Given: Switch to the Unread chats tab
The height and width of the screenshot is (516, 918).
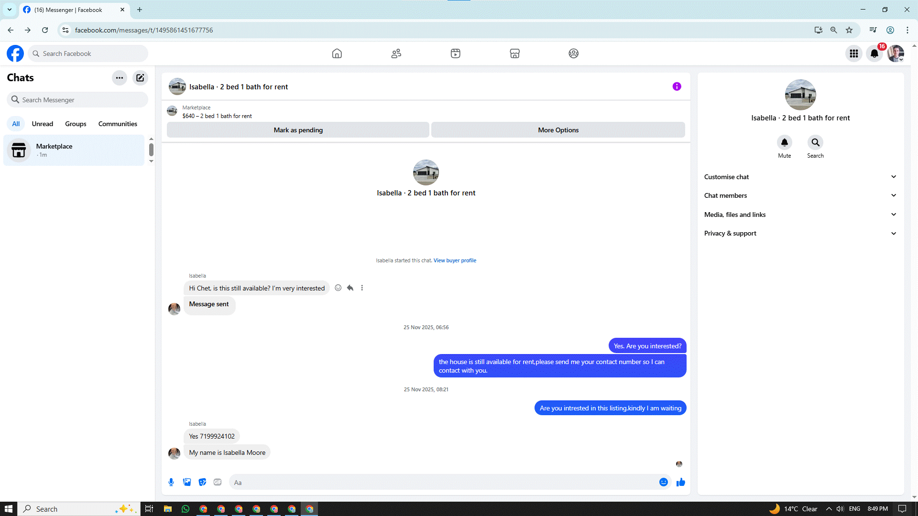Looking at the screenshot, I should coord(43,124).
